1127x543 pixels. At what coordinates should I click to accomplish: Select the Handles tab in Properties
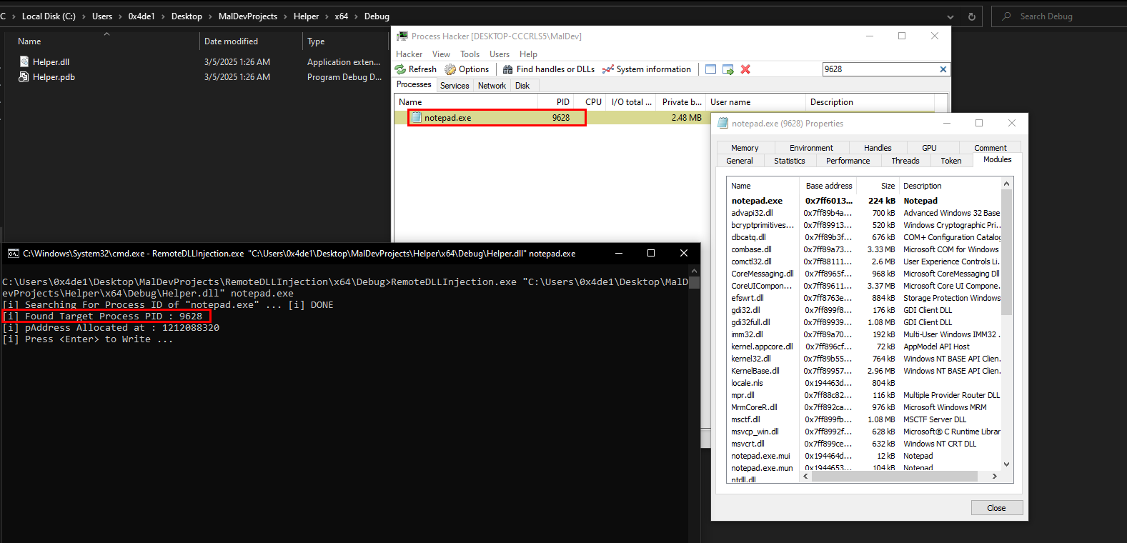coord(878,148)
